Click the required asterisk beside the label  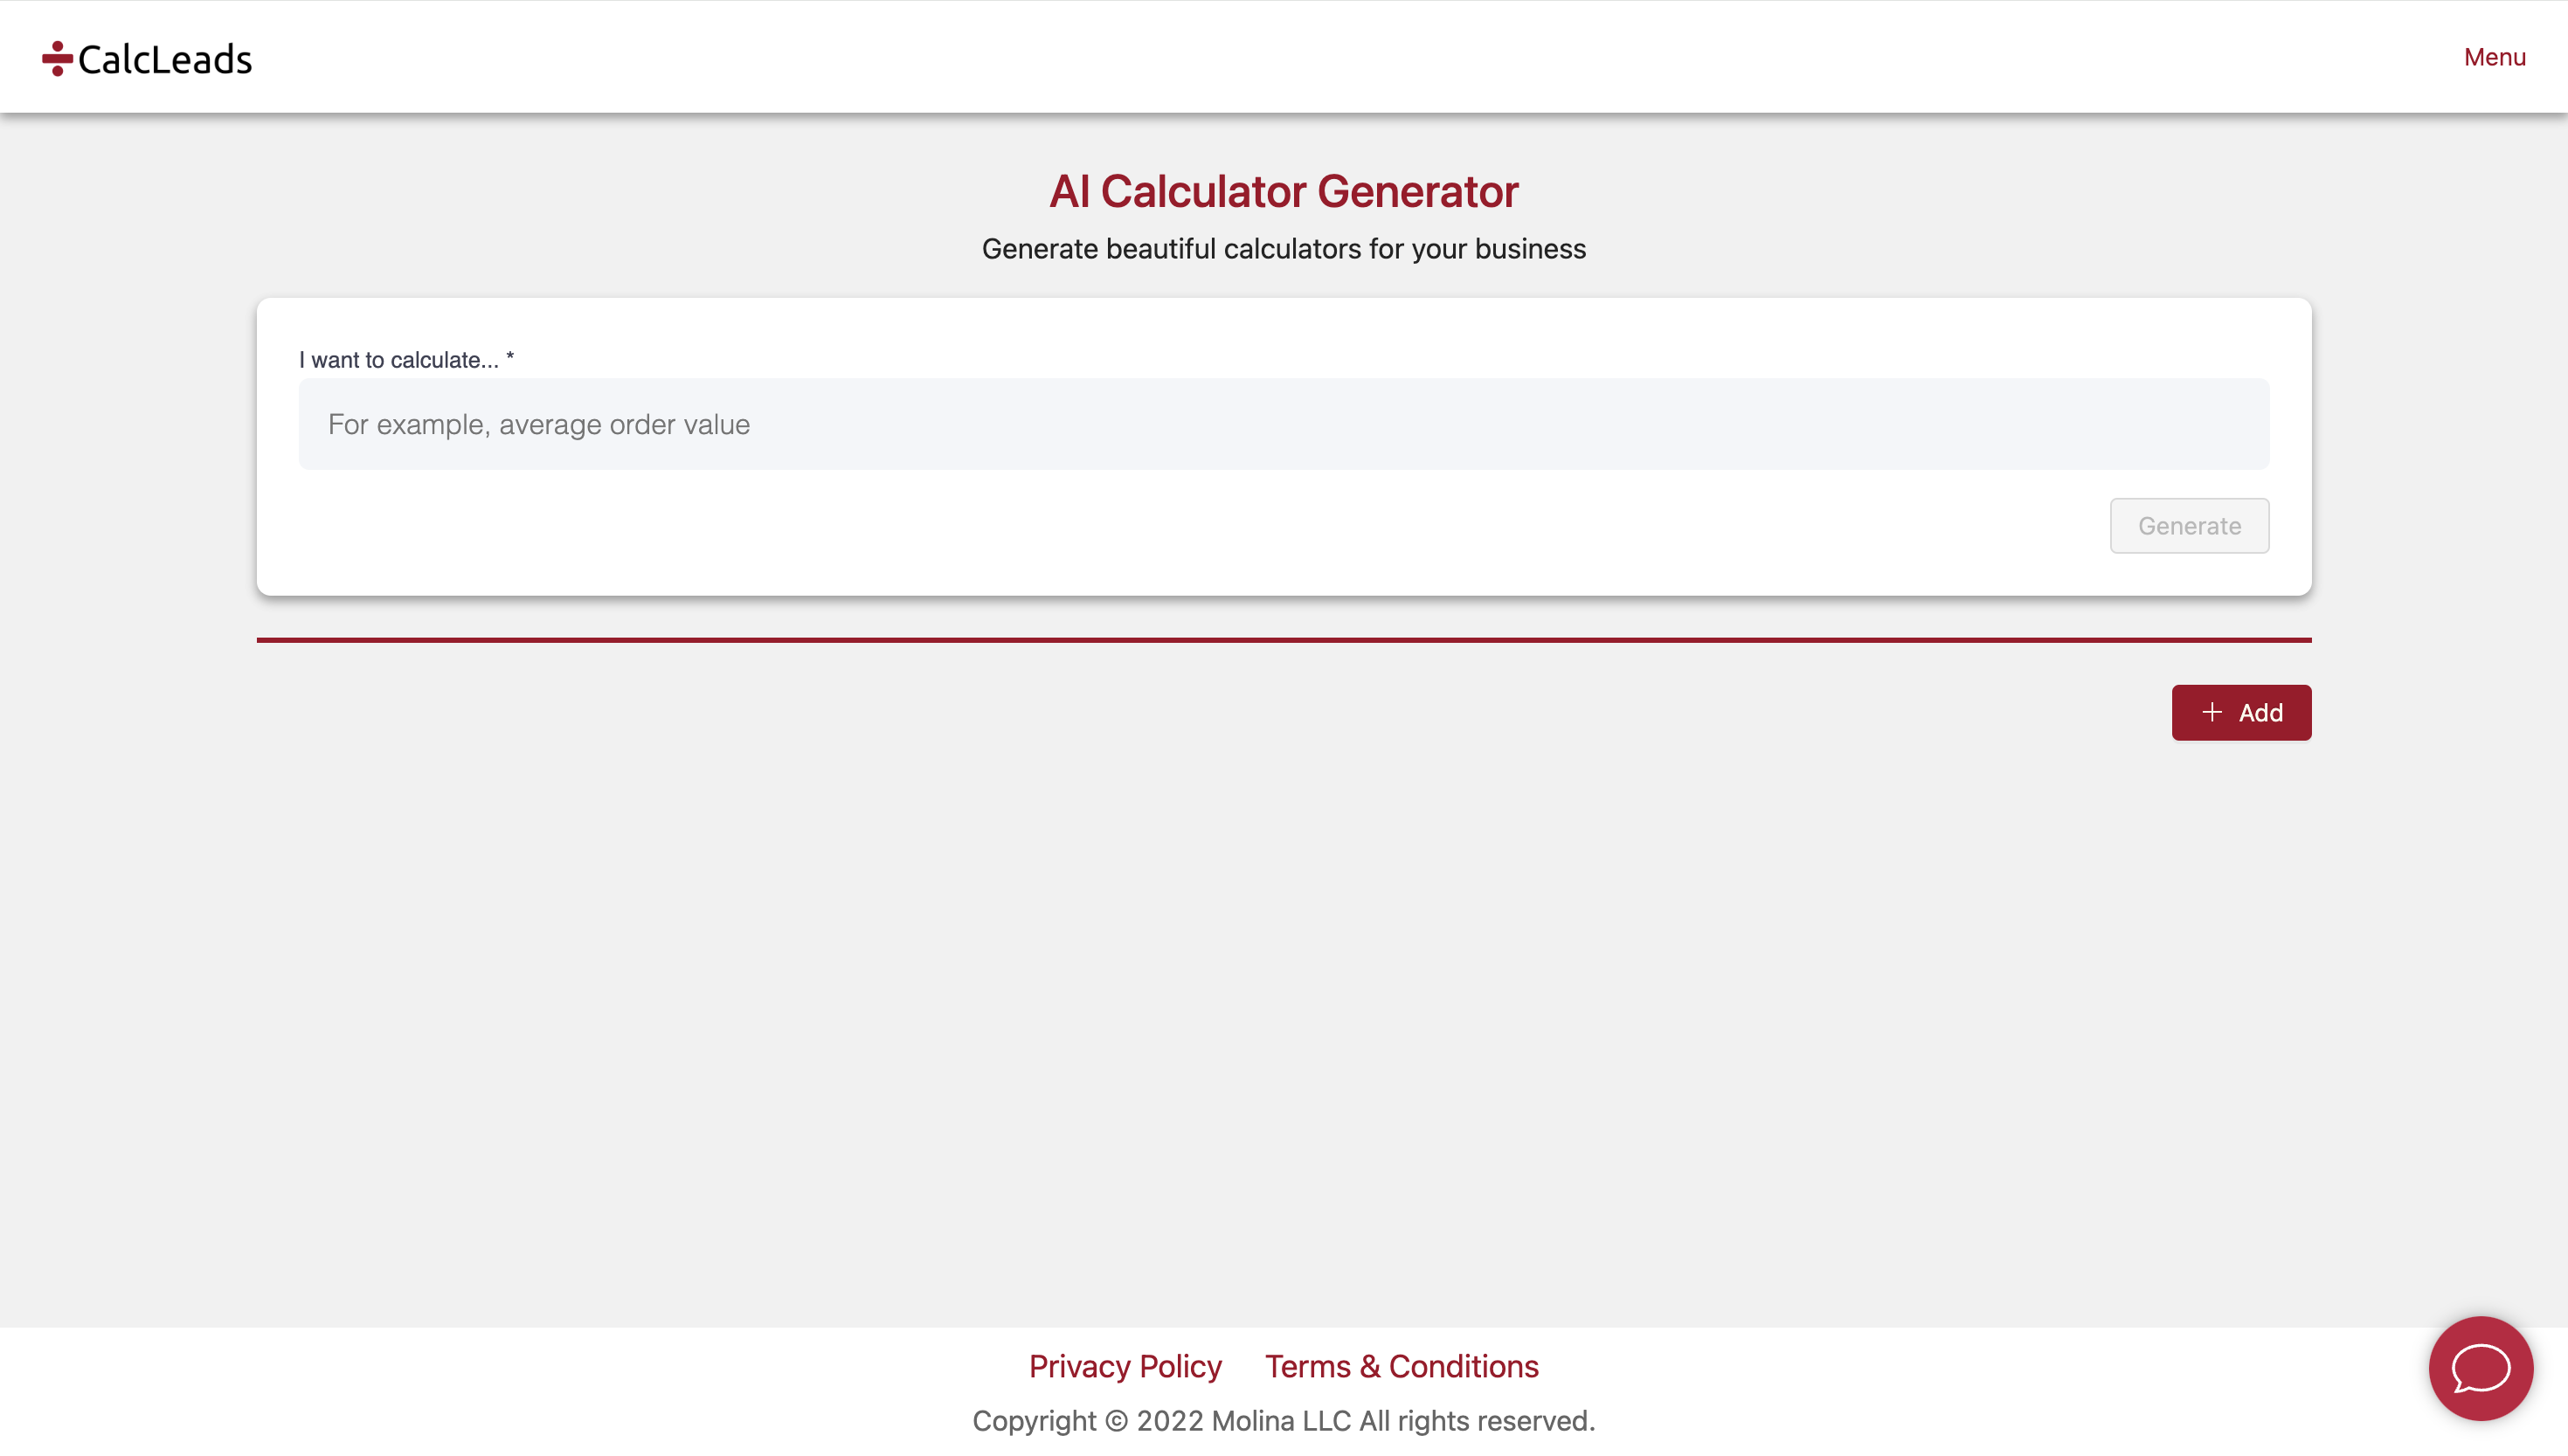click(x=510, y=358)
